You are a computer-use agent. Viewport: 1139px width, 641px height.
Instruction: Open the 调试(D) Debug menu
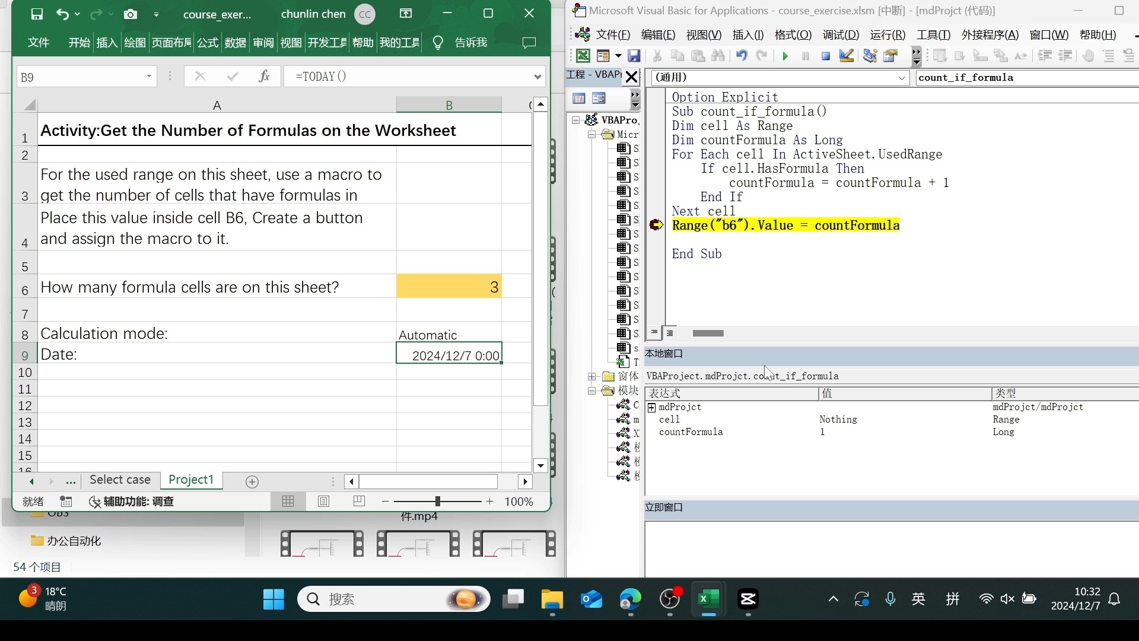pyautogui.click(x=841, y=35)
